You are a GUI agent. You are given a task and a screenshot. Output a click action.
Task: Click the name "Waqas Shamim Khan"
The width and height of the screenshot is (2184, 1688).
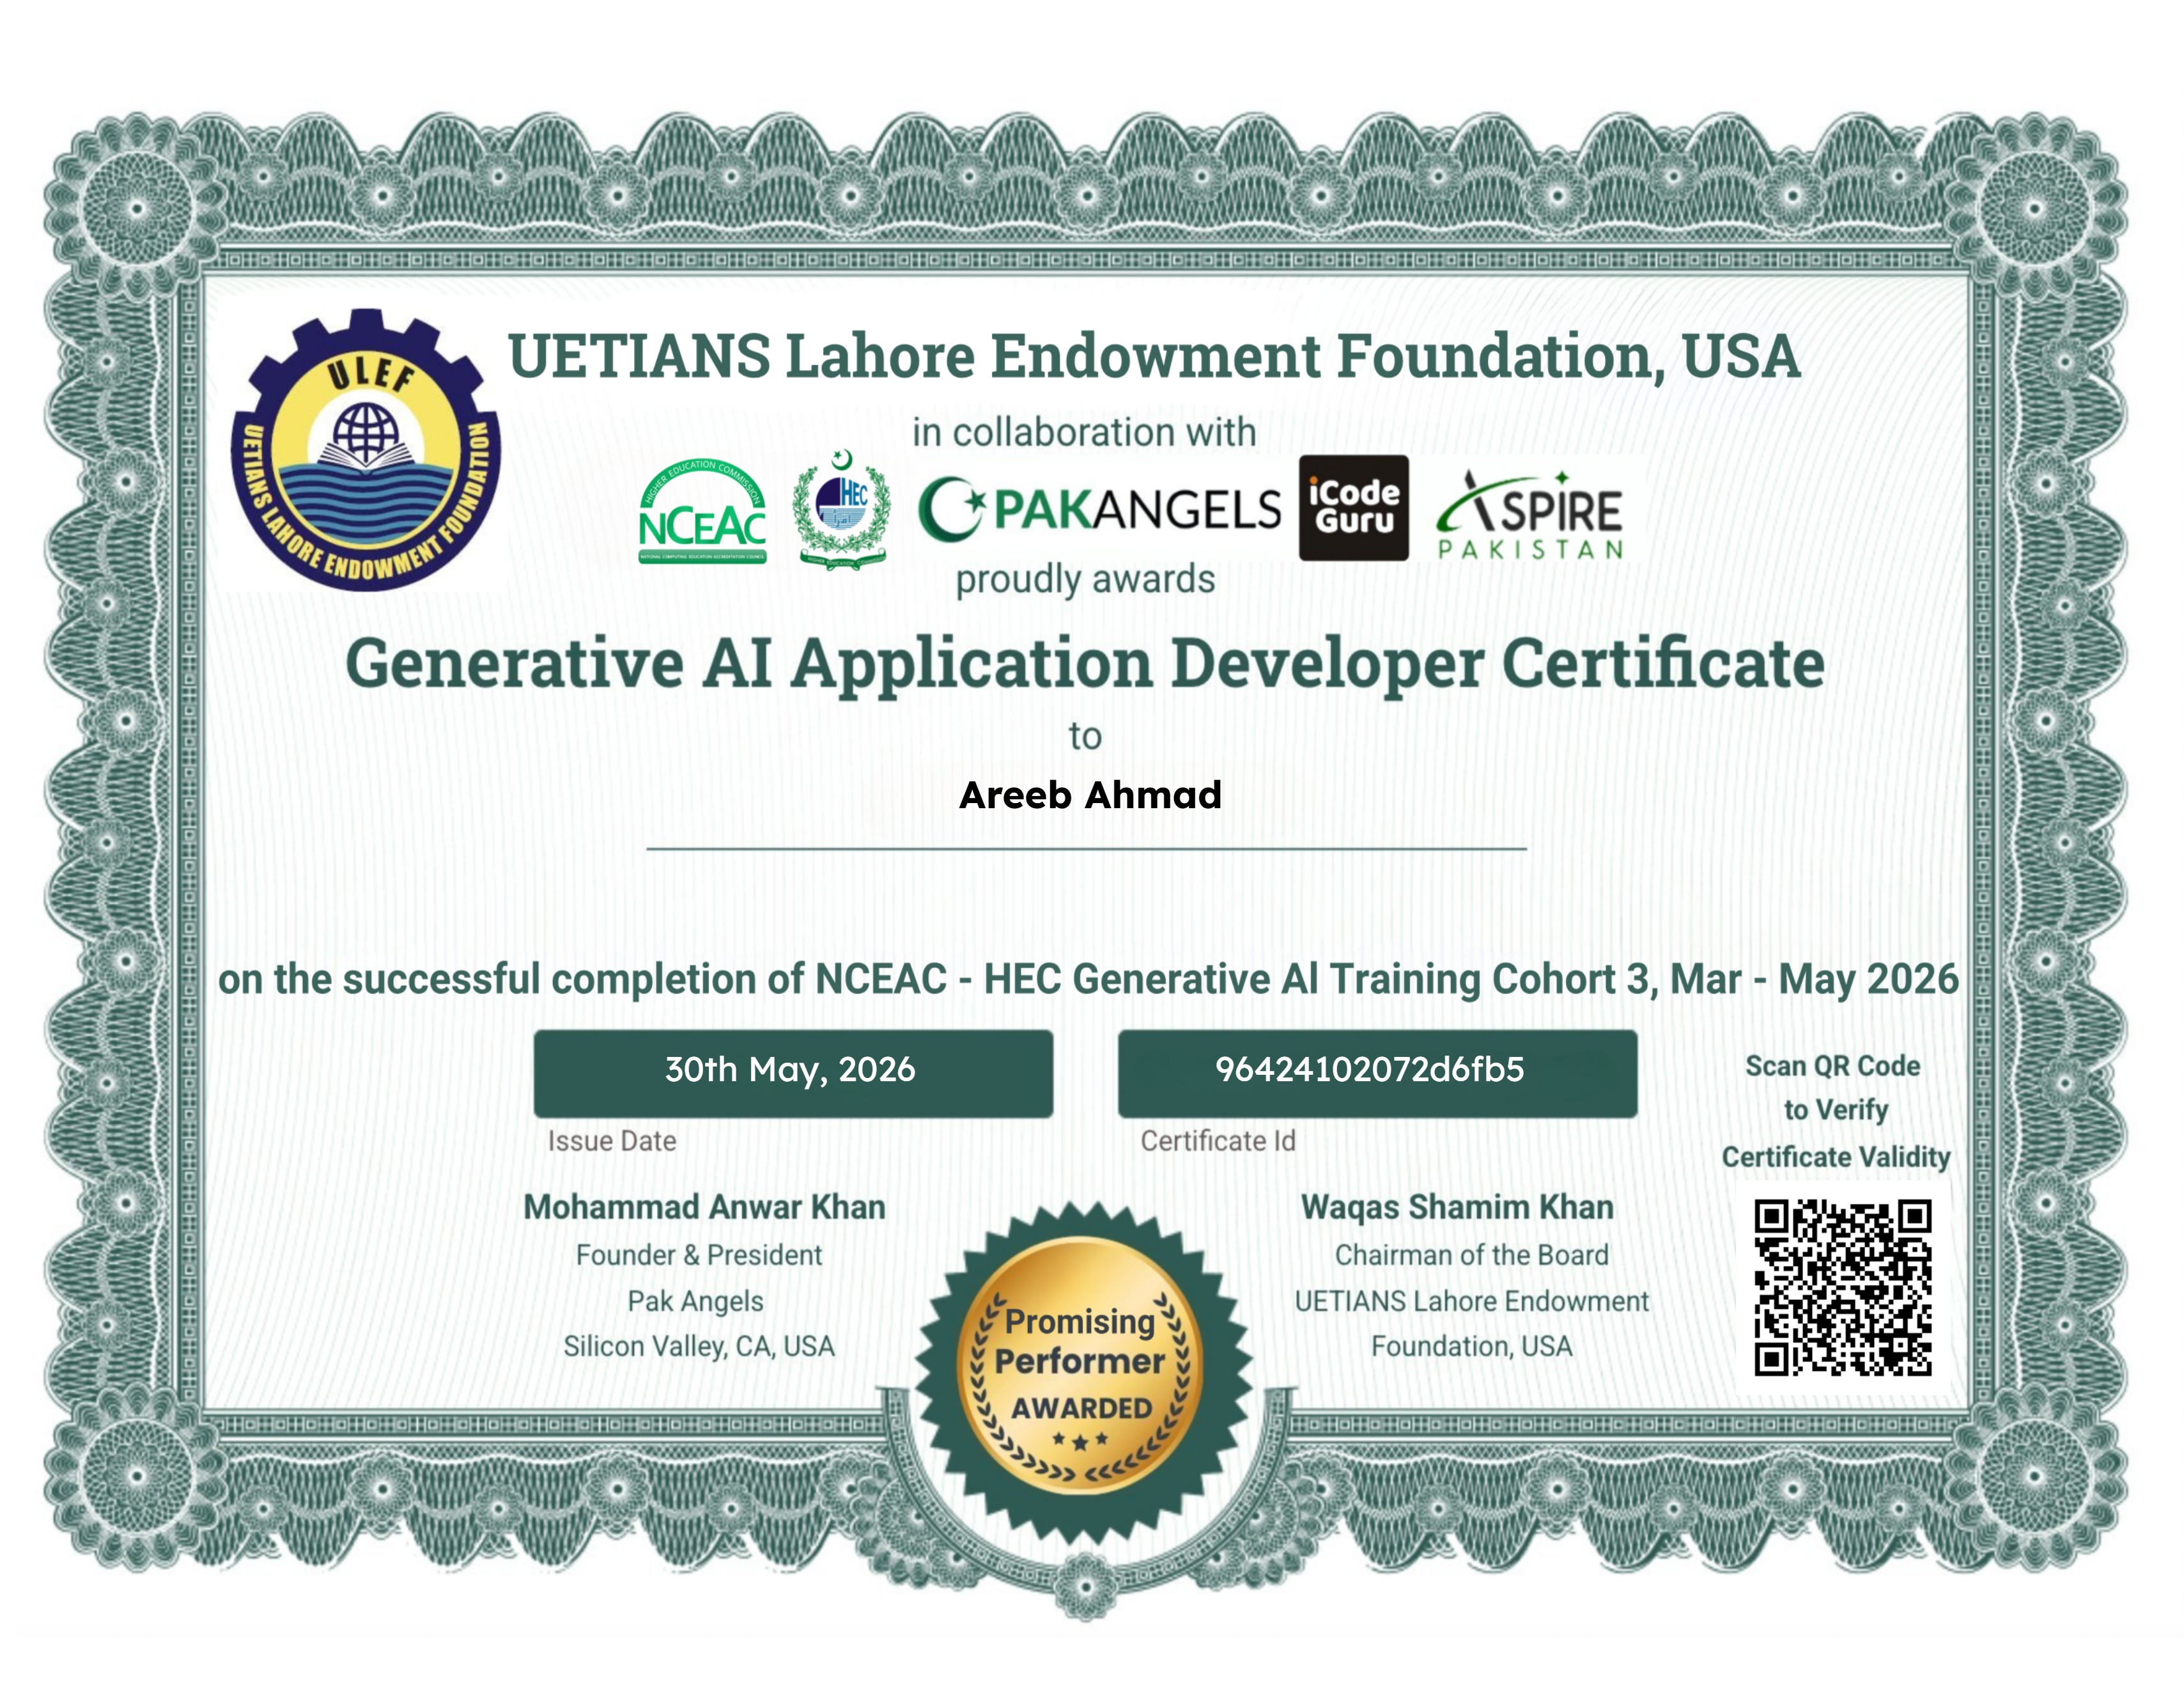1457,1208
